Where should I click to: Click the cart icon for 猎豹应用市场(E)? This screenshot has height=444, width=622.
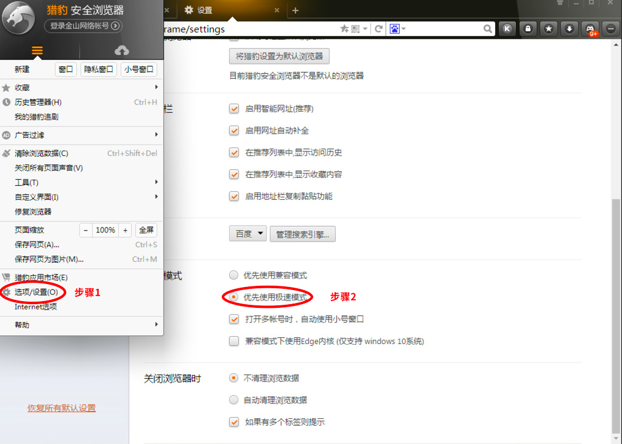pyautogui.click(x=6, y=277)
